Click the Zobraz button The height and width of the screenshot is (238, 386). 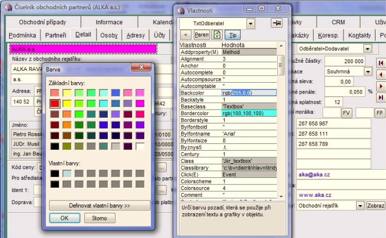click(376, 206)
